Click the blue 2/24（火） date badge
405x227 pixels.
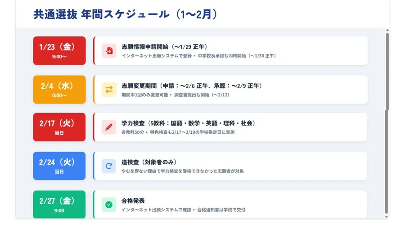59,166
